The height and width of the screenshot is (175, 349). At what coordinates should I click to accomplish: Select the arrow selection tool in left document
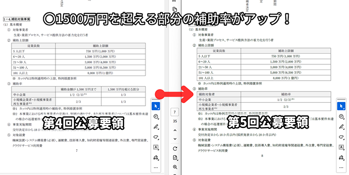coord(156,106)
